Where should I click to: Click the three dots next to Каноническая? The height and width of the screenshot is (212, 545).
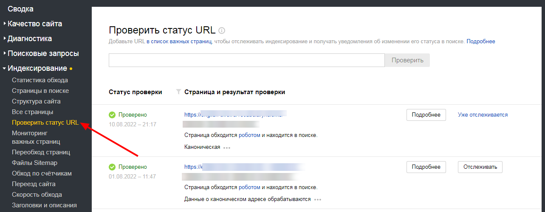pos(227,148)
